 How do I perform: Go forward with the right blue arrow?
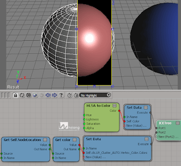coord(54,95)
